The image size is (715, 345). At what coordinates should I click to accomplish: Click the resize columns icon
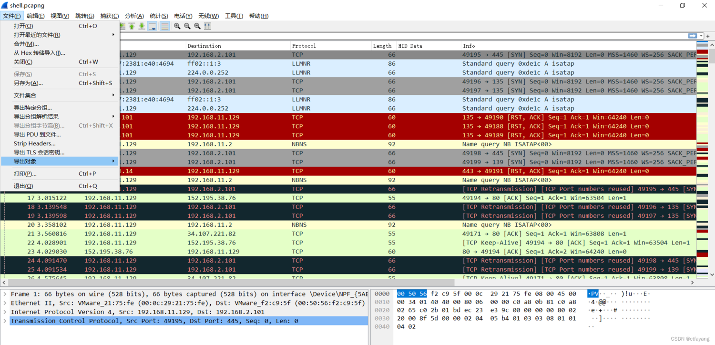[207, 26]
